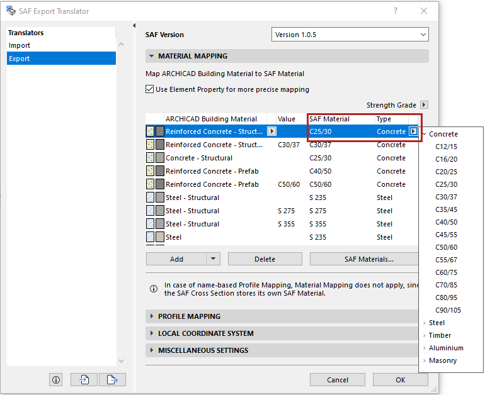Collapse the MATERIAL MAPPING section
The height and width of the screenshot is (395, 485).
point(151,56)
